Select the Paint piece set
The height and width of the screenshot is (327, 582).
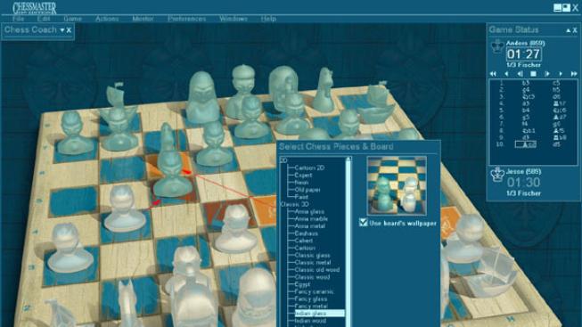pos(301,197)
